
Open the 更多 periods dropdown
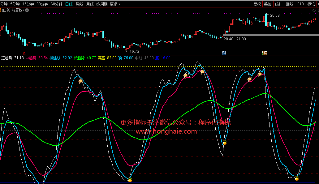coord(115,4)
